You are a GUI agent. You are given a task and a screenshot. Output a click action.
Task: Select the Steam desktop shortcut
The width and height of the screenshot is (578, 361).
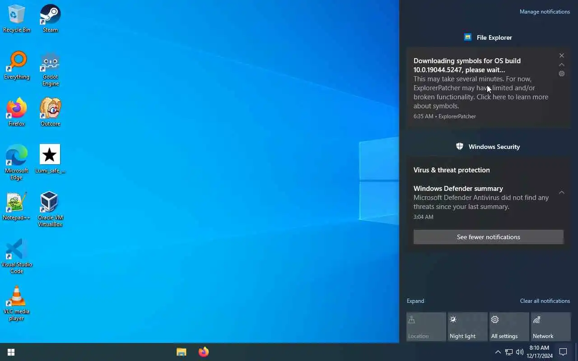click(x=50, y=19)
